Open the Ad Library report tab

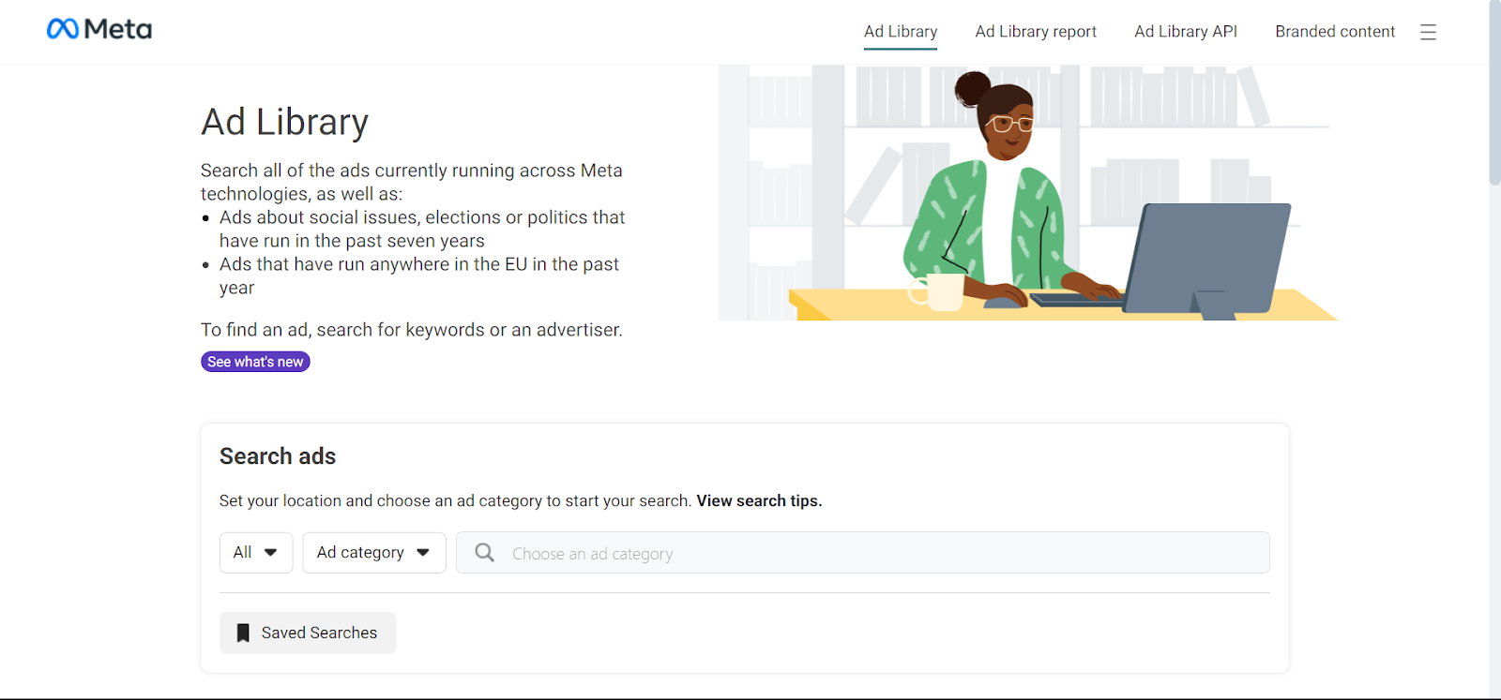[x=1035, y=32]
